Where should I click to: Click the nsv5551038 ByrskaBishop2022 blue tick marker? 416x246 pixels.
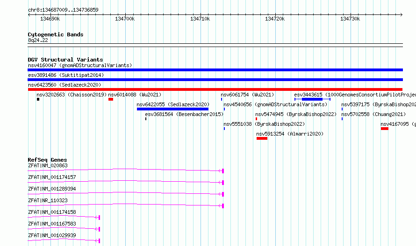[x=224, y=129]
